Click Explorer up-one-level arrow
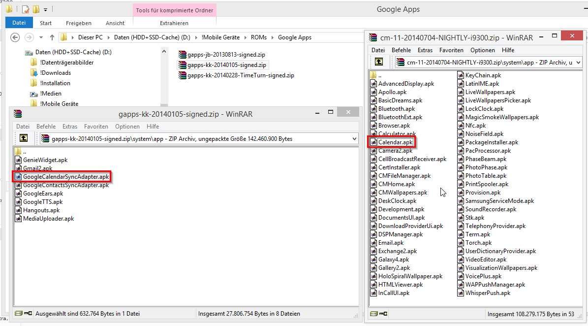 pyautogui.click(x=52, y=37)
